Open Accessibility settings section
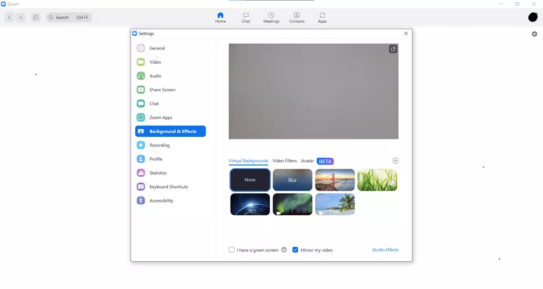The height and width of the screenshot is (289, 543). click(x=171, y=200)
